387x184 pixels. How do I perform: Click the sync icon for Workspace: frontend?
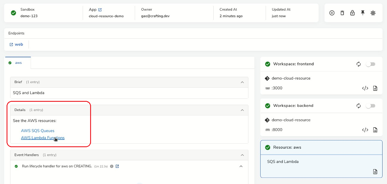358,64
